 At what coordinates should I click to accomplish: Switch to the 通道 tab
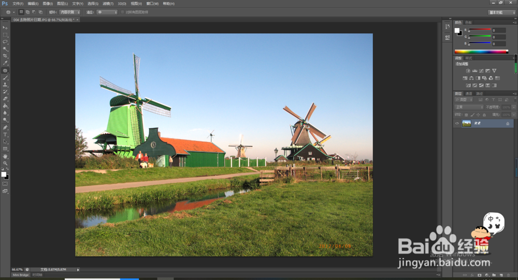tap(469, 94)
